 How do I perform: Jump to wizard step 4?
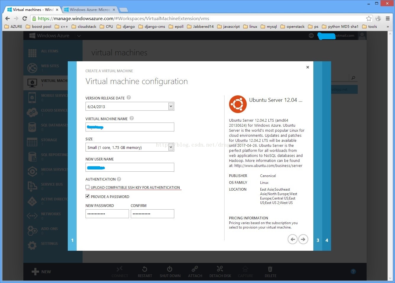(x=327, y=156)
